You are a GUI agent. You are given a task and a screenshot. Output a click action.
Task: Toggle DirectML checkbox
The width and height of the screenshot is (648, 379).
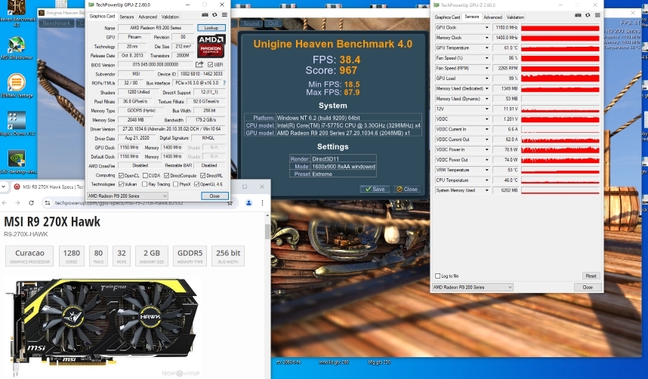pos(202,176)
